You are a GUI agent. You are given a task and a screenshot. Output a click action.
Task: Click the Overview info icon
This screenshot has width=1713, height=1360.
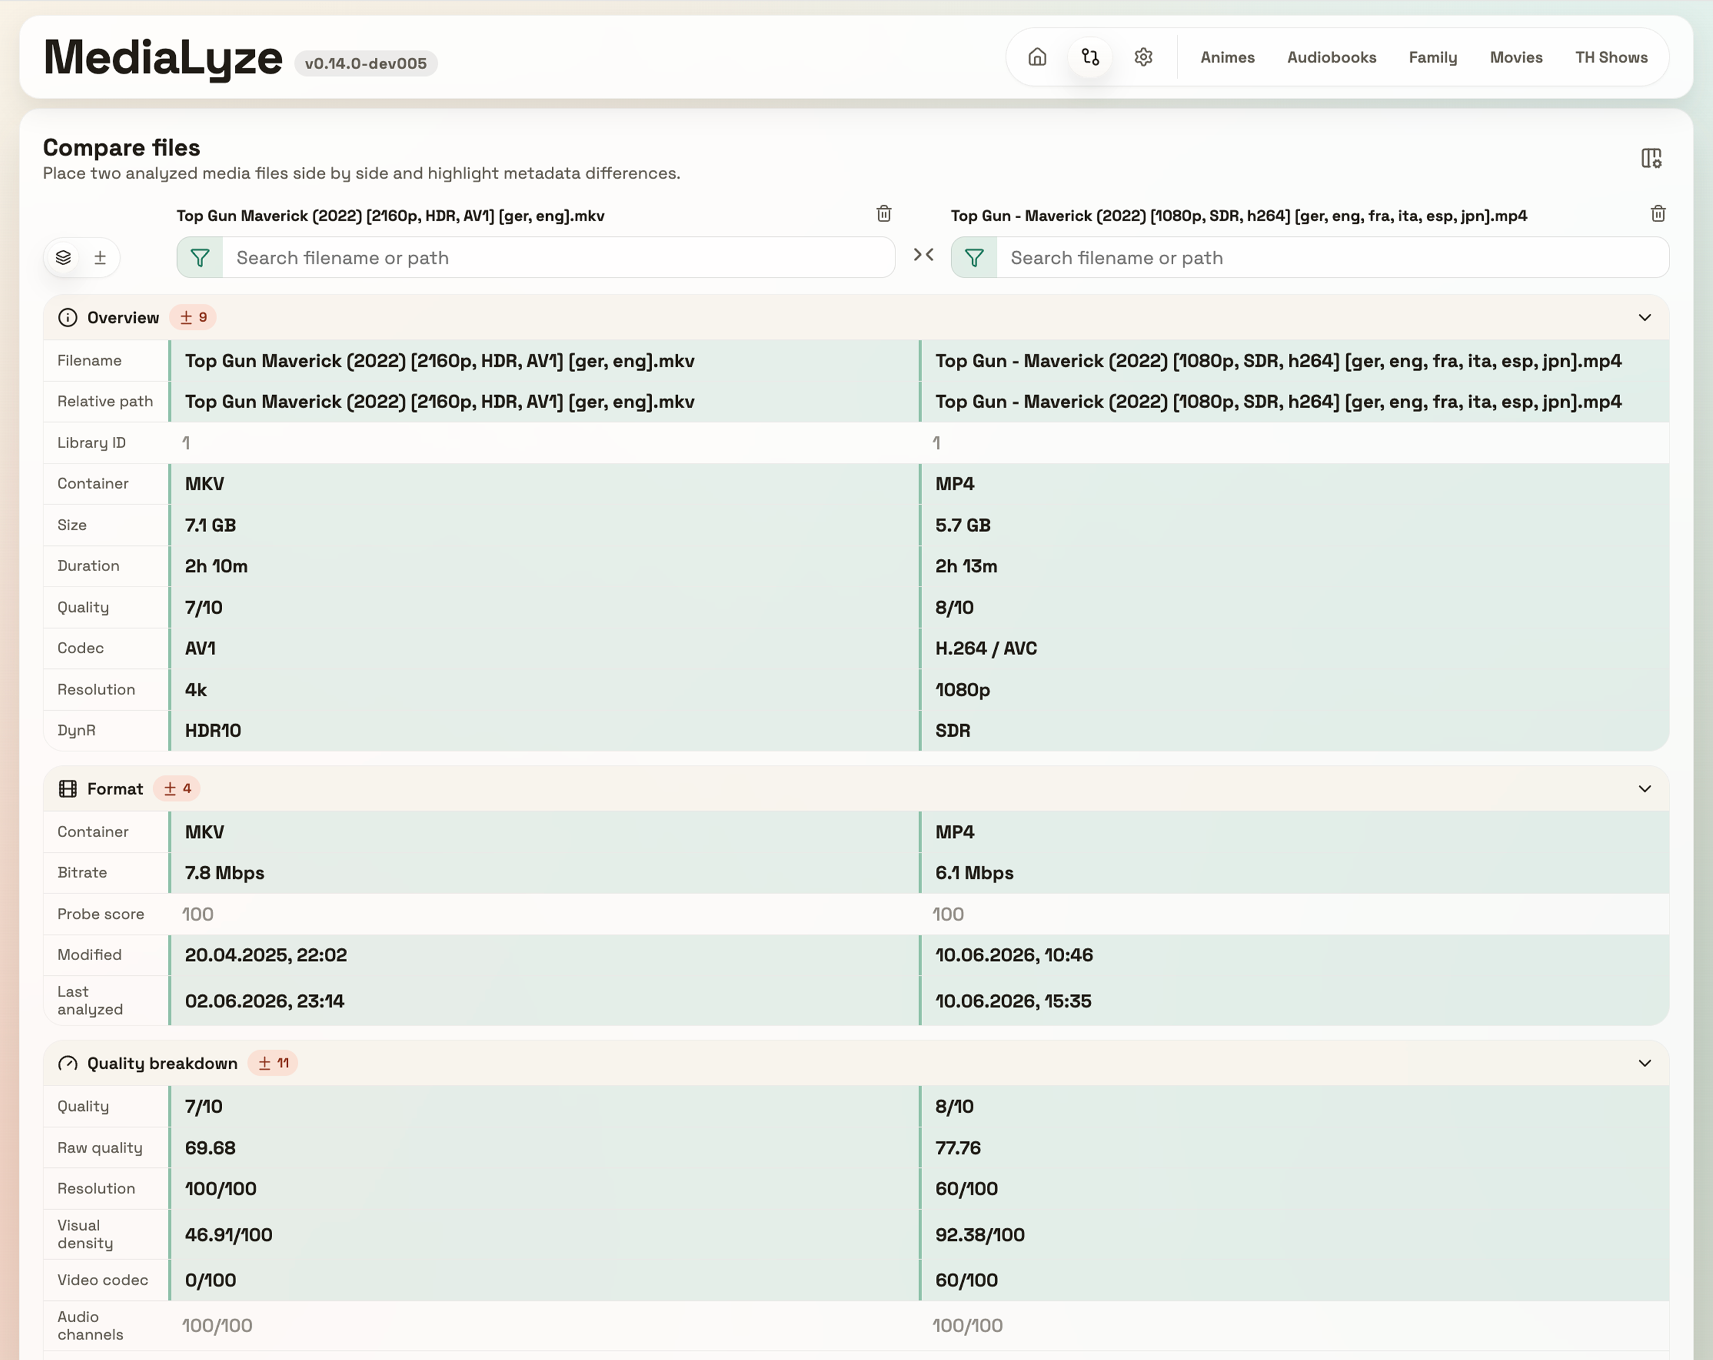point(67,318)
